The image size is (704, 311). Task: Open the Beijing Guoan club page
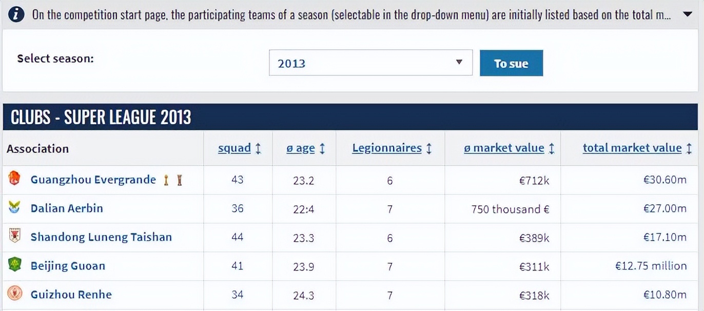pos(68,266)
